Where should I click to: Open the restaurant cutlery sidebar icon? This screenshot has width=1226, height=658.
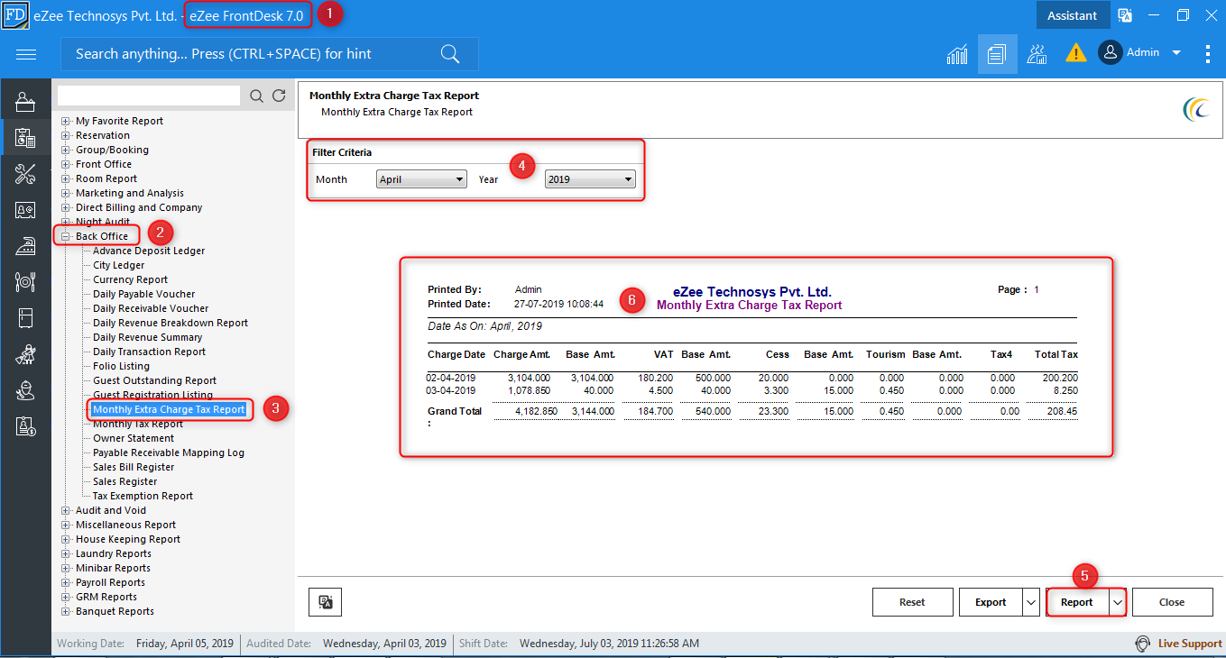point(25,282)
